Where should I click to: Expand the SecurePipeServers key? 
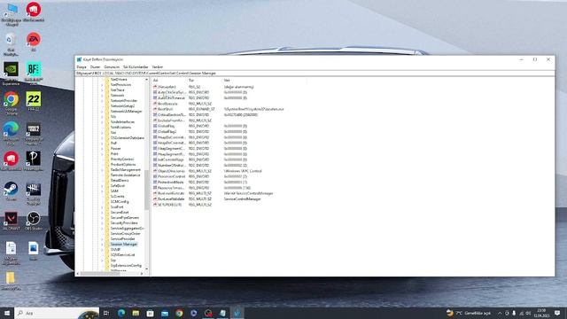(x=102, y=218)
